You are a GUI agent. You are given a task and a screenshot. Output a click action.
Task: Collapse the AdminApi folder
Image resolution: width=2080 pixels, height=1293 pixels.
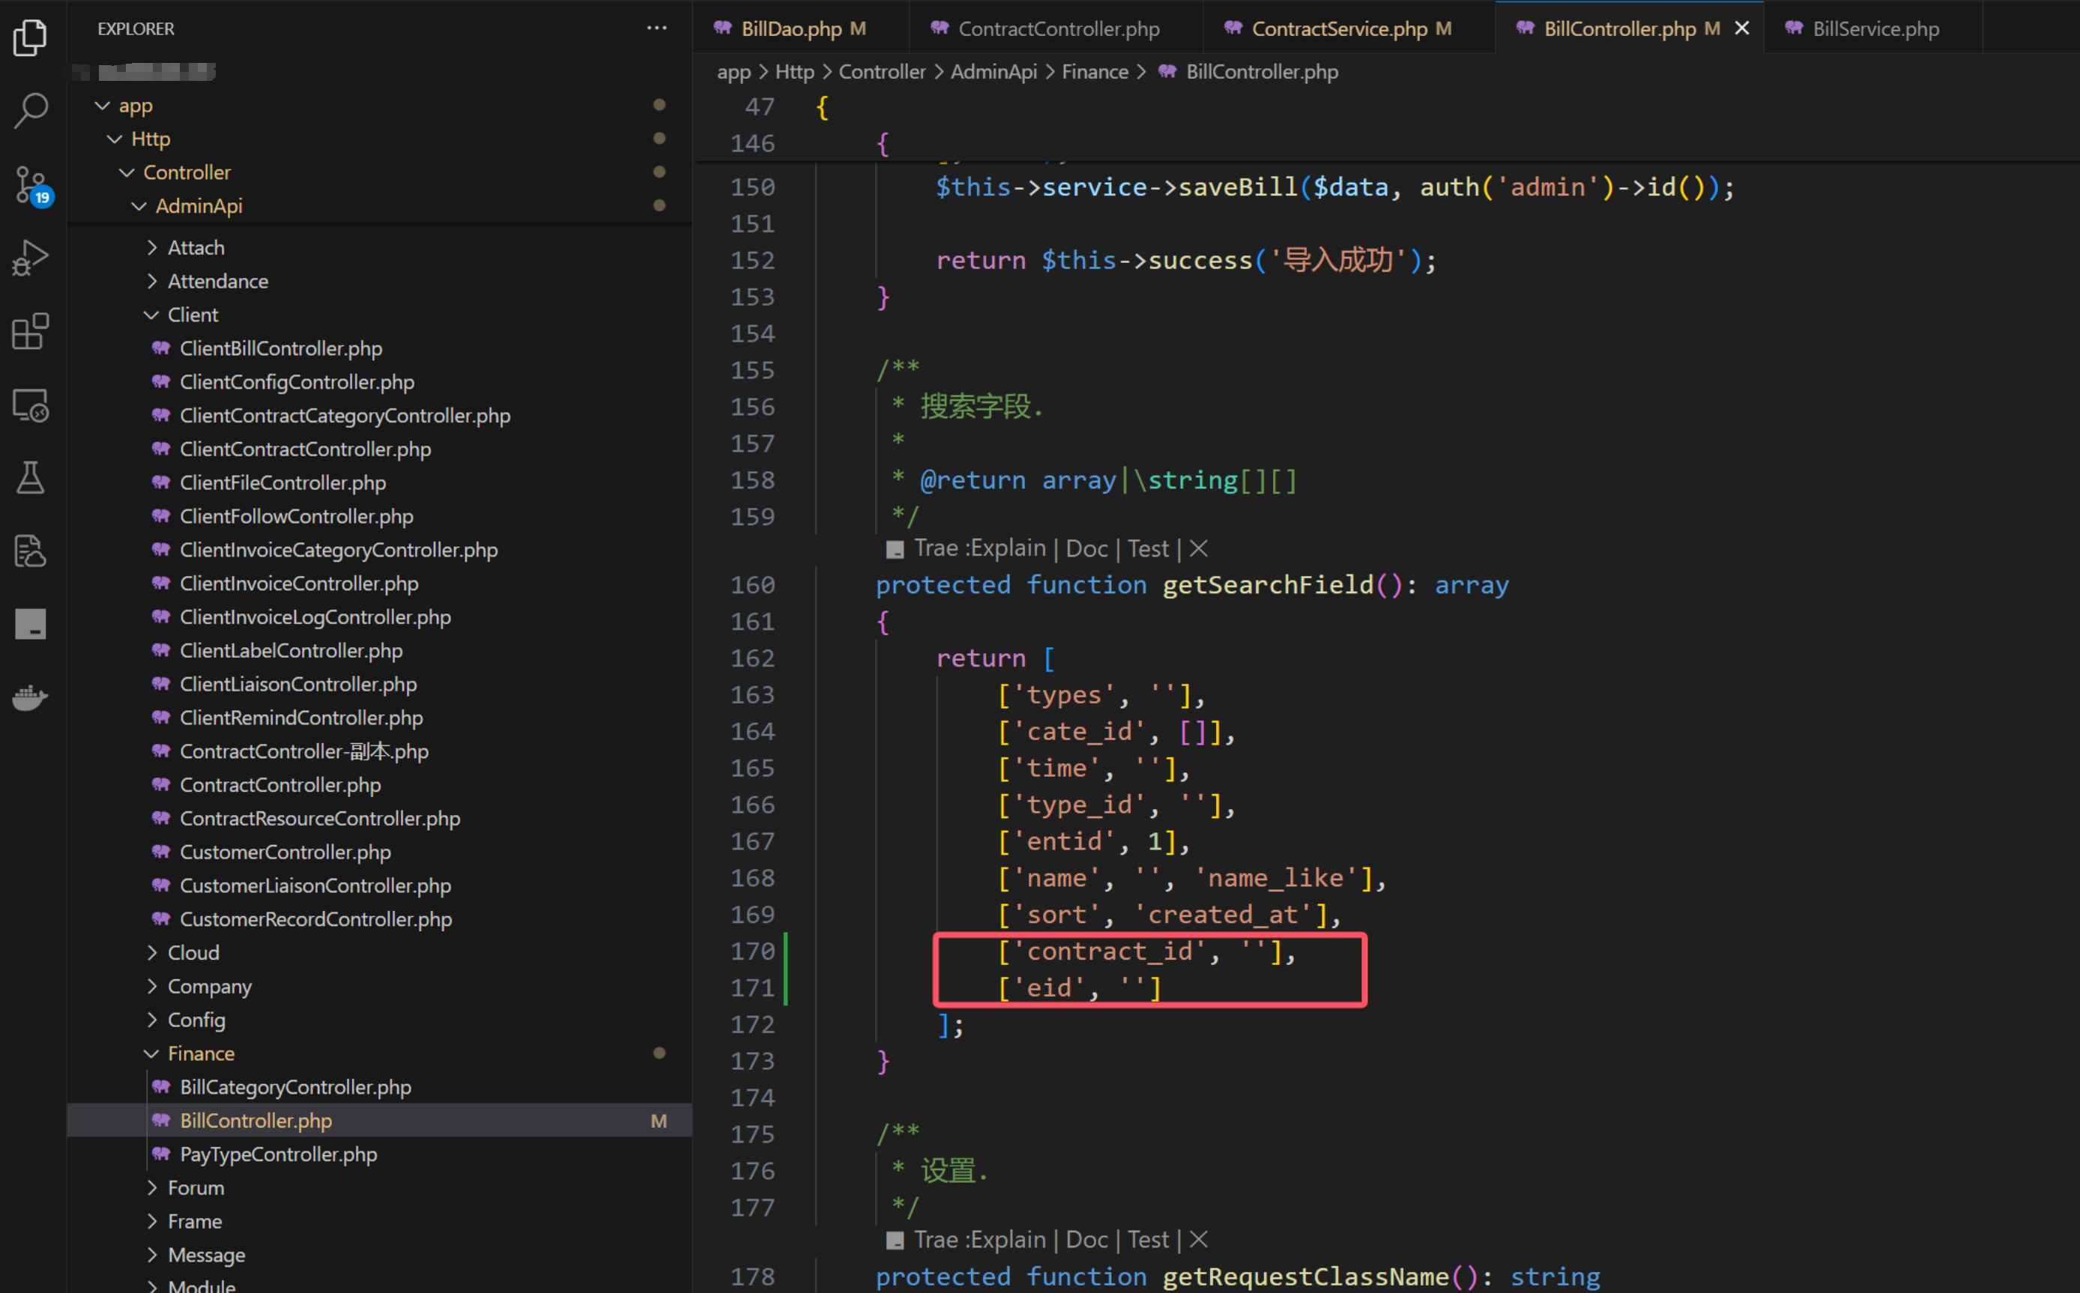point(139,206)
